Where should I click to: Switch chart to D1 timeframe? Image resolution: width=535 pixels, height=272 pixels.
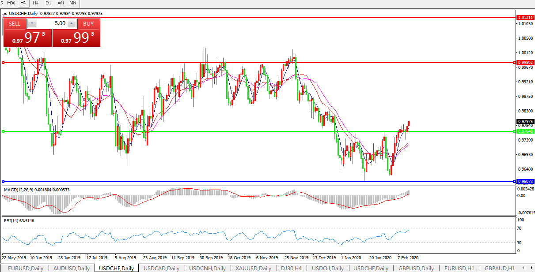[49, 3]
